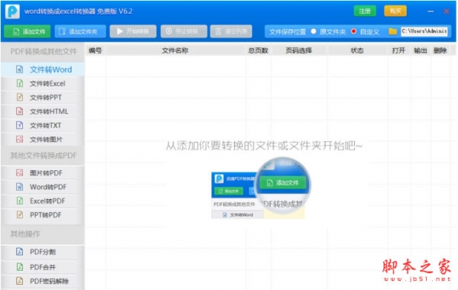The height and width of the screenshot is (290, 458).
Task: Collapse the PDF转换成其他文件 section
Action: tap(43, 52)
